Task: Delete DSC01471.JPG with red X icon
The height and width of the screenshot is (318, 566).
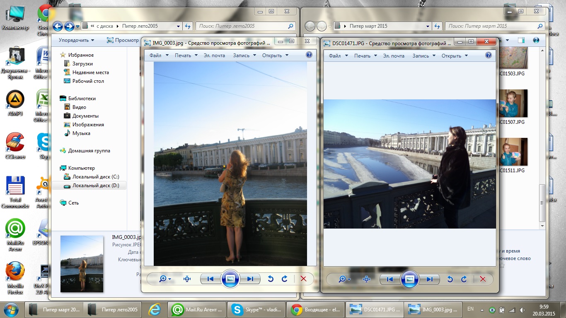Action: tap(483, 279)
